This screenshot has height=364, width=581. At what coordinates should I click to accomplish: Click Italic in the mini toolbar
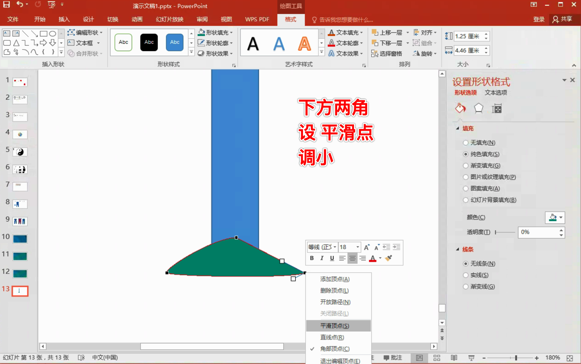(x=322, y=258)
